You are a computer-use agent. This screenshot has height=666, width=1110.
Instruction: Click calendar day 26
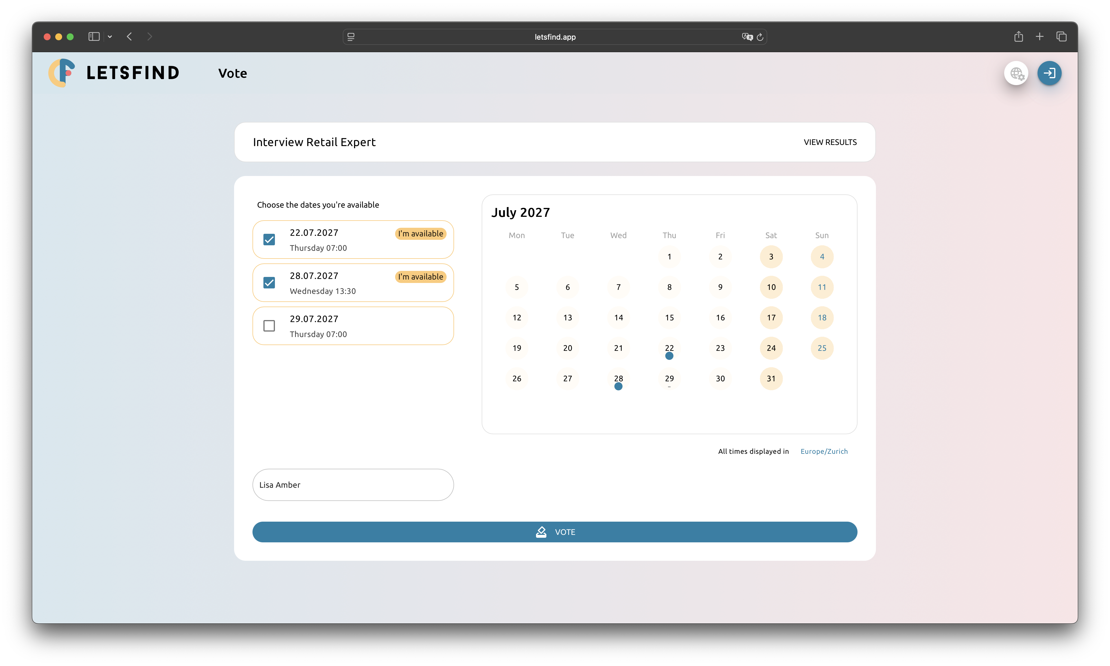[517, 379]
